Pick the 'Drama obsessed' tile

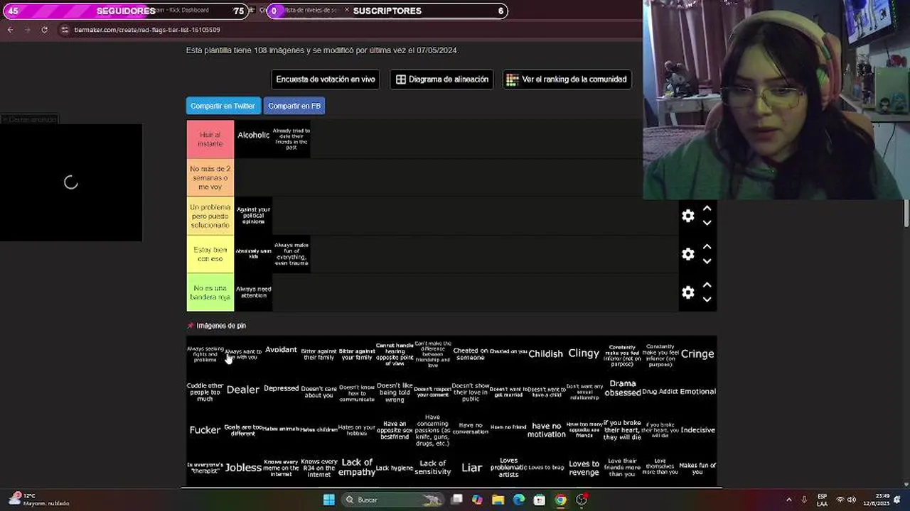click(622, 391)
